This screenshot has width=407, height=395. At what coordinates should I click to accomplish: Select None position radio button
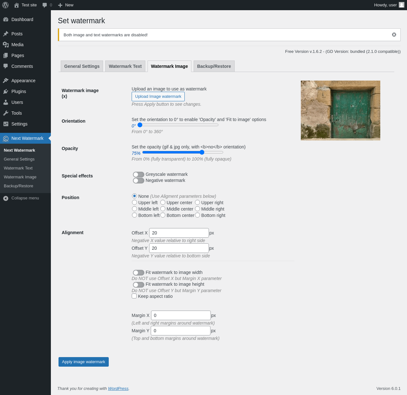[x=135, y=196]
